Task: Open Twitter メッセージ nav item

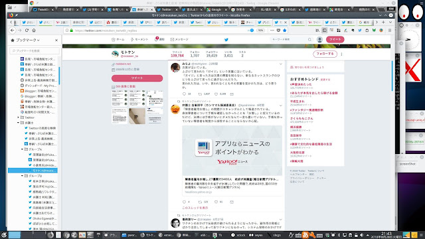Action: click(179, 40)
